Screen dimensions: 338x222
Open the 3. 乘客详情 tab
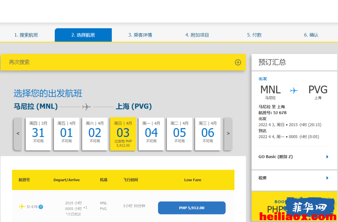coord(140,35)
